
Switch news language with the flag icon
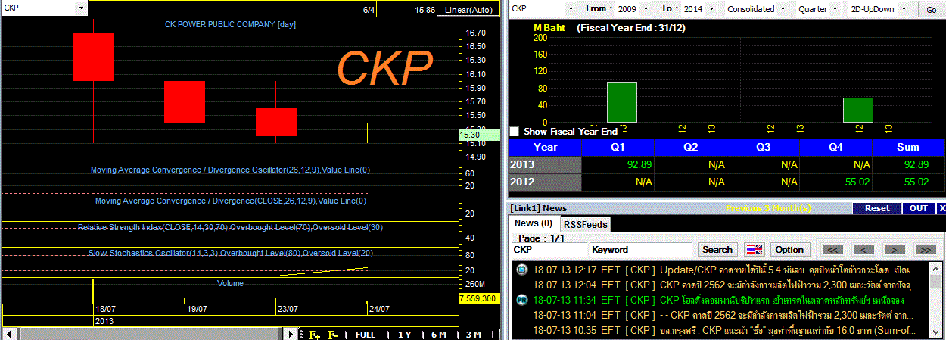click(755, 250)
